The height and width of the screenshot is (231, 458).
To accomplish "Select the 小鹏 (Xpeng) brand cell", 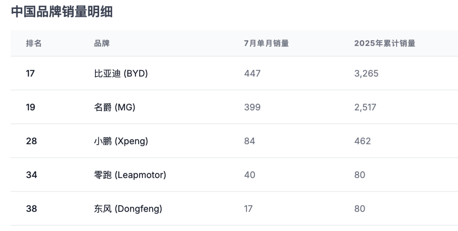I will point(121,141).
